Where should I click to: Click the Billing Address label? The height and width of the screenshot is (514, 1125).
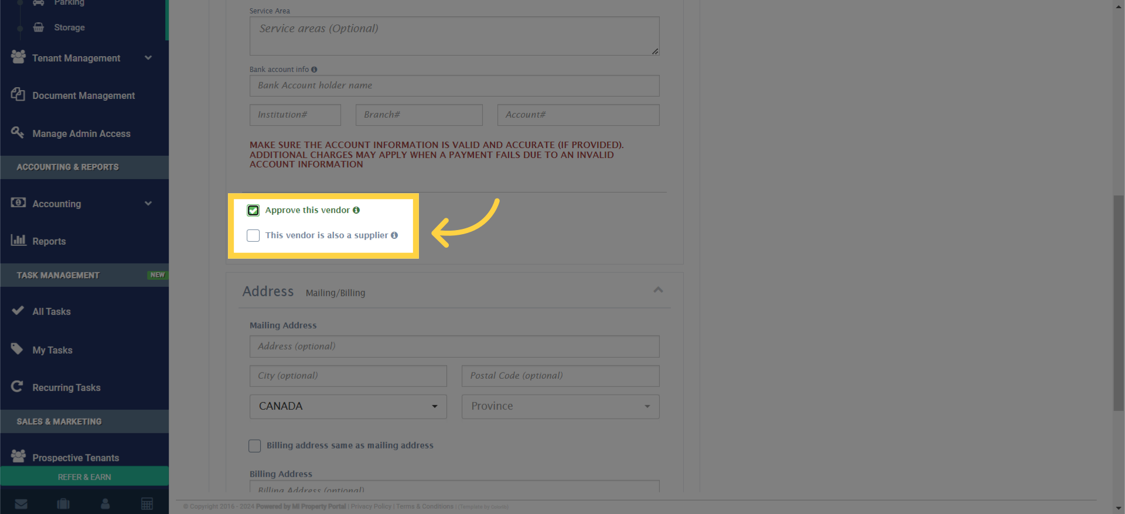(281, 474)
